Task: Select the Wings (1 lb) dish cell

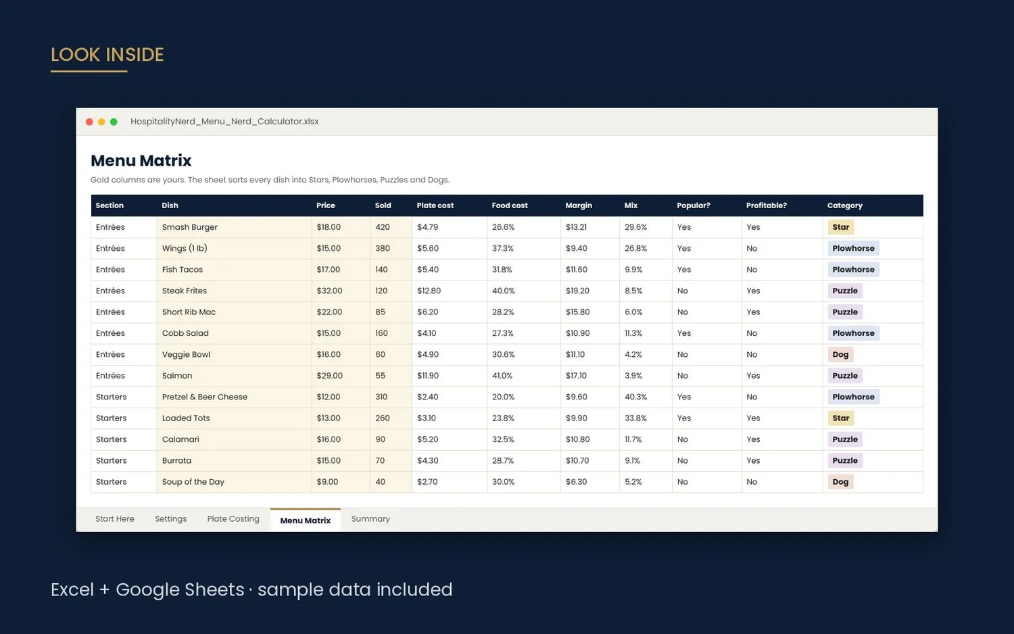Action: point(234,248)
